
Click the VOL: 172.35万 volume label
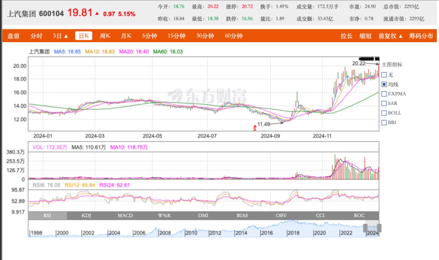point(50,147)
